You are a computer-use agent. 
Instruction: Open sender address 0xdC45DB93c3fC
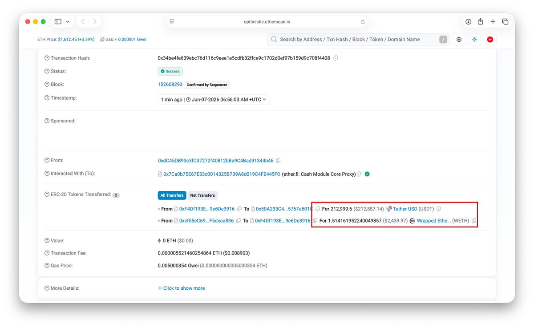point(215,161)
